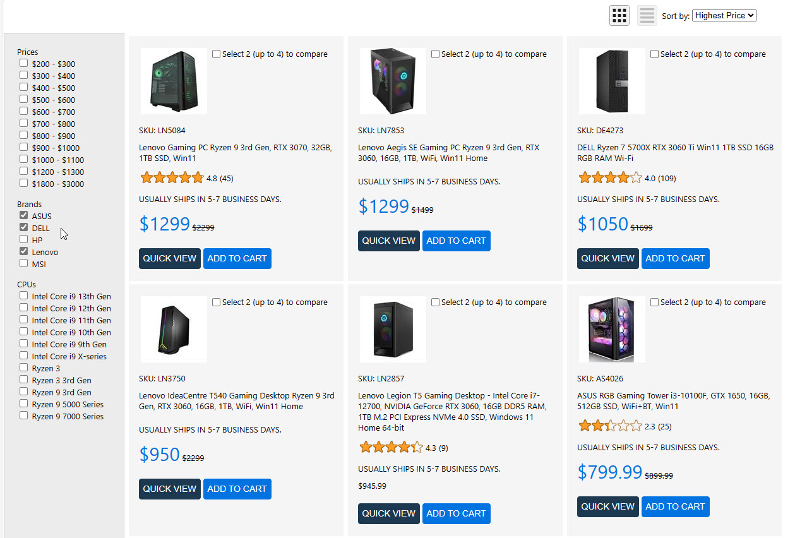807x538 pixels.
Task: Quick view the Lenovo Aegis SE
Action: pos(388,241)
